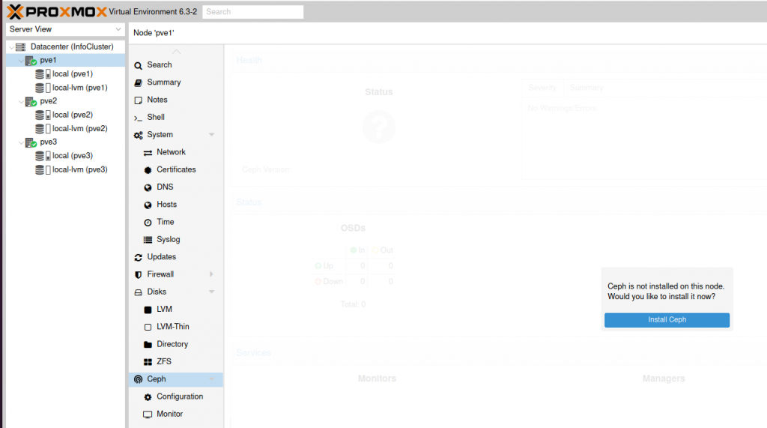Click the Time clock icon

(148, 223)
